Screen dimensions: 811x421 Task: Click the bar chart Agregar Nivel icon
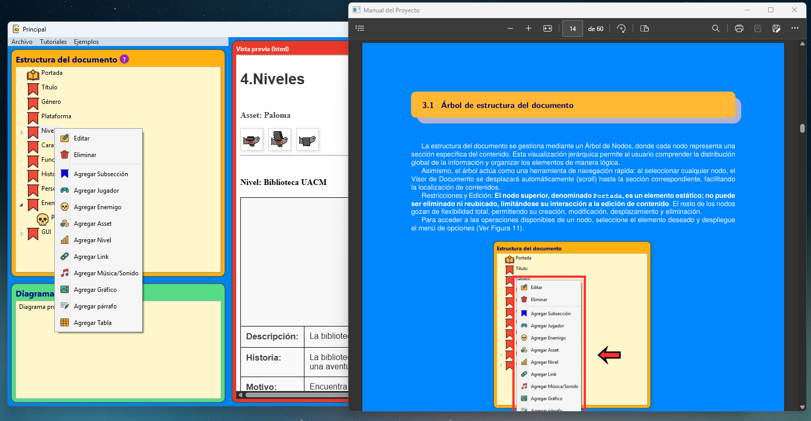pos(65,240)
